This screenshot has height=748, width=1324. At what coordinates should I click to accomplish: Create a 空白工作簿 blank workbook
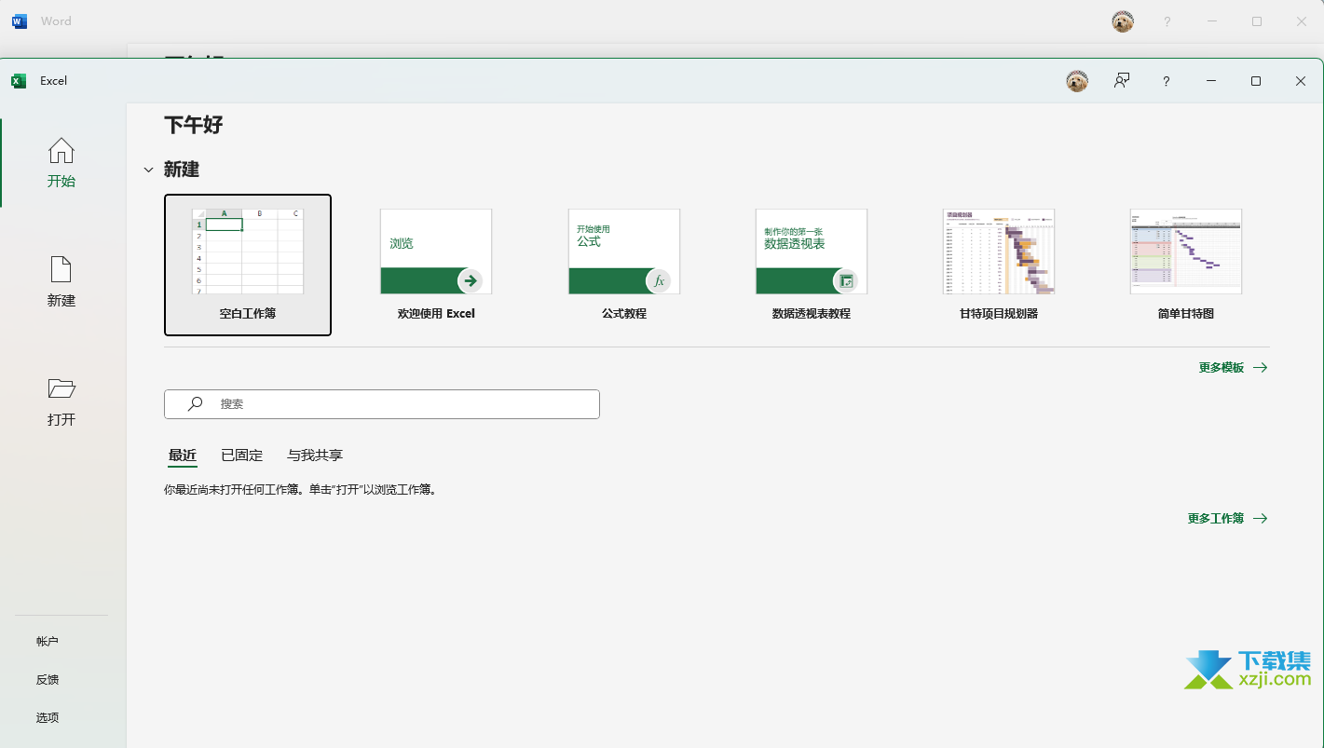(x=248, y=265)
